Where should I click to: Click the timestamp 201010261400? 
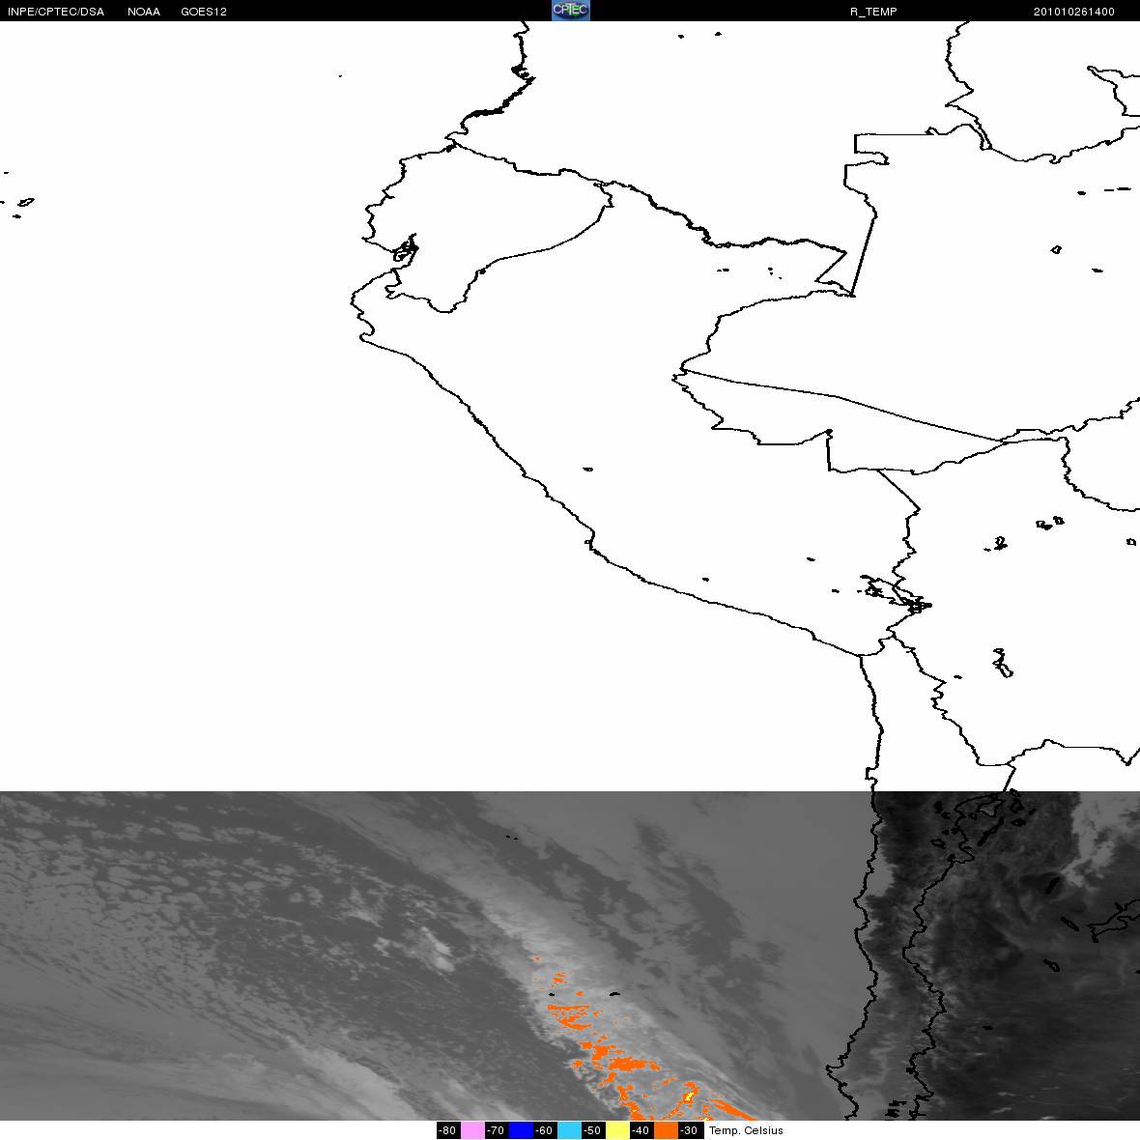[1074, 12]
